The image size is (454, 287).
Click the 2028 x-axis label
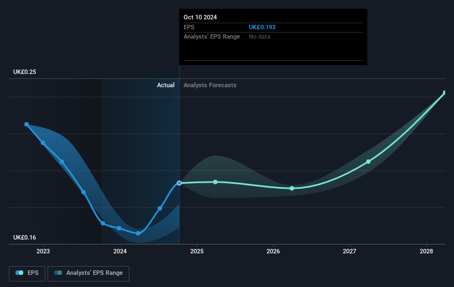point(426,251)
